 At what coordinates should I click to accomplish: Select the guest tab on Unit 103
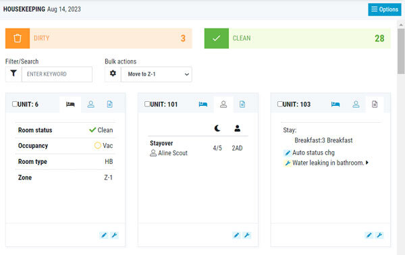pos(356,105)
